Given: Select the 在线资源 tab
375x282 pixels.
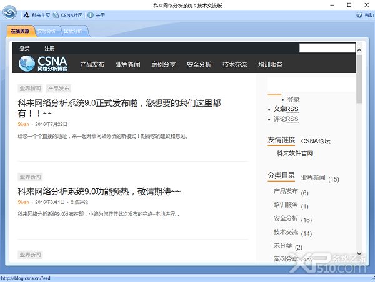Looking at the screenshot, I should pos(20,31).
